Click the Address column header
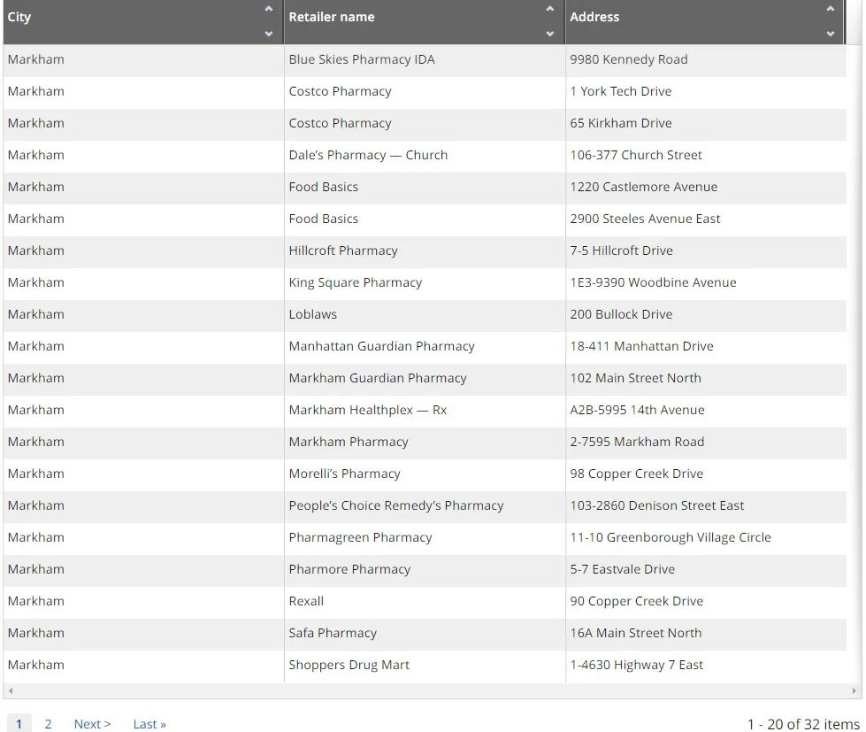The height and width of the screenshot is (732, 866). point(705,21)
